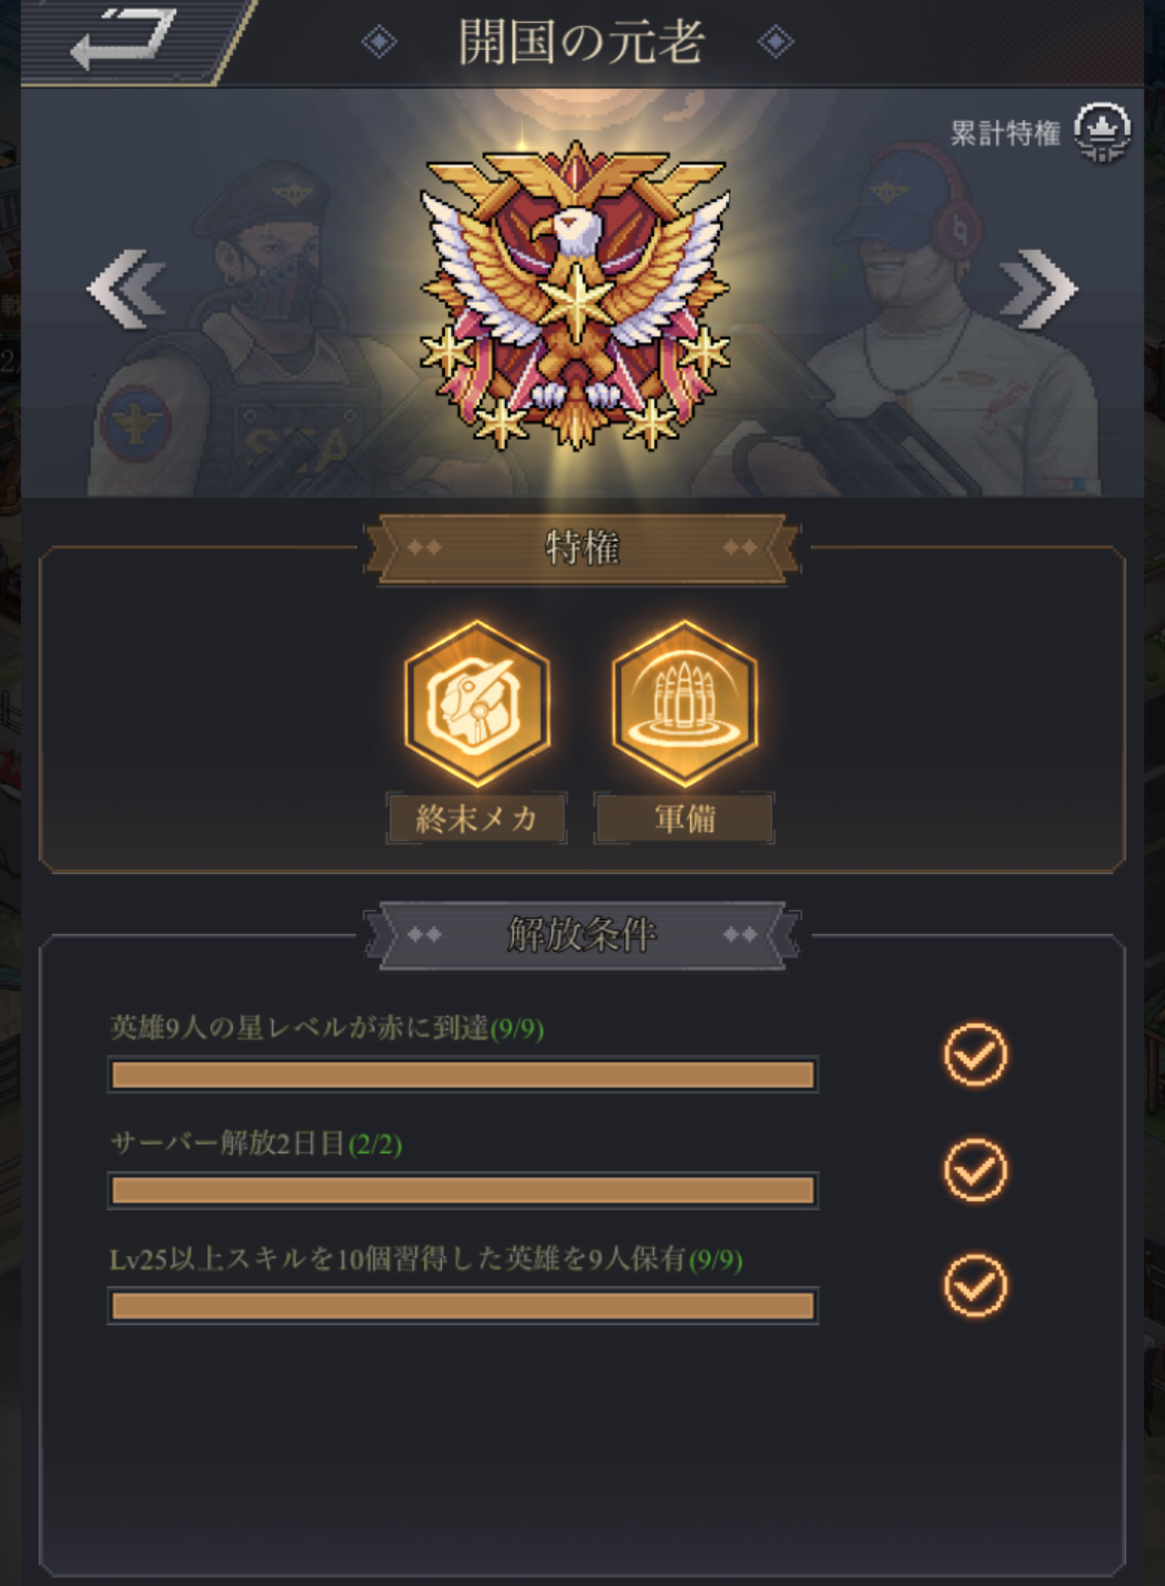
Task: Open the 累計特権 crown icon
Action: pos(1102,132)
